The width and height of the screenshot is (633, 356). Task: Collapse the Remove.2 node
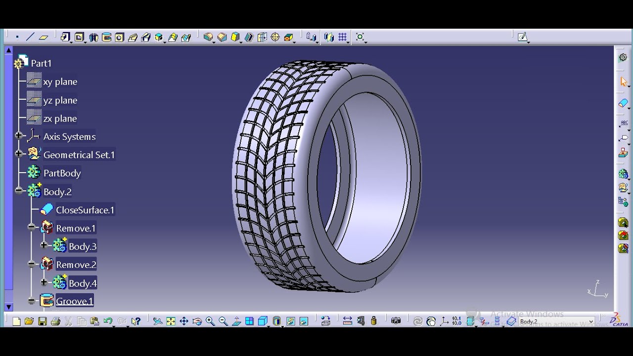click(32, 264)
